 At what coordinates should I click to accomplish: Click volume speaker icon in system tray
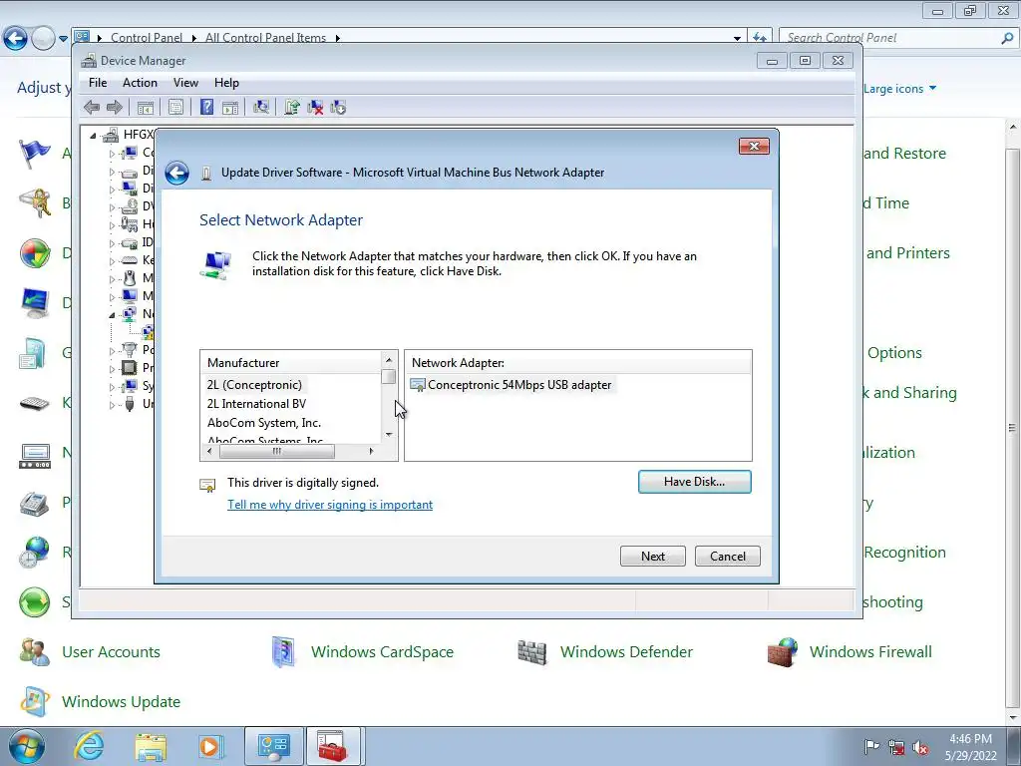click(920, 747)
